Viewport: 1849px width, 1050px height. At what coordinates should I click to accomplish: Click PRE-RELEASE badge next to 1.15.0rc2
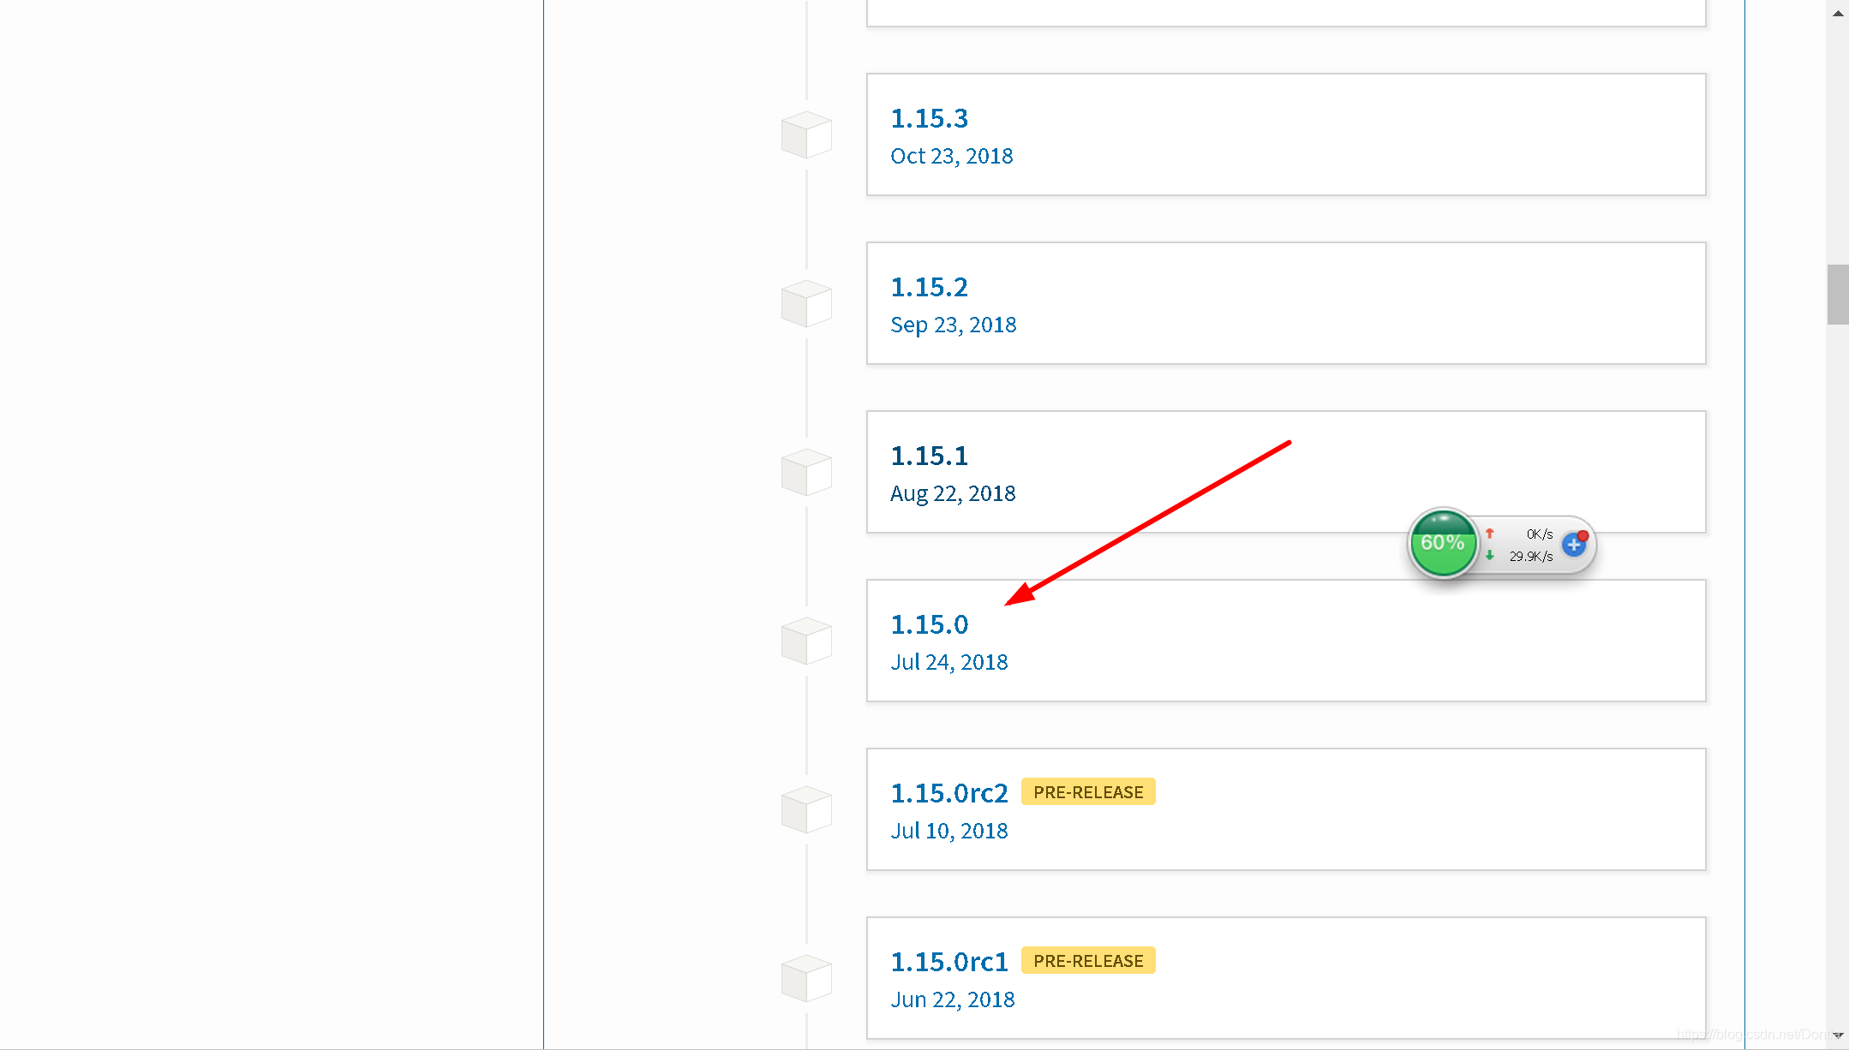[x=1088, y=792]
